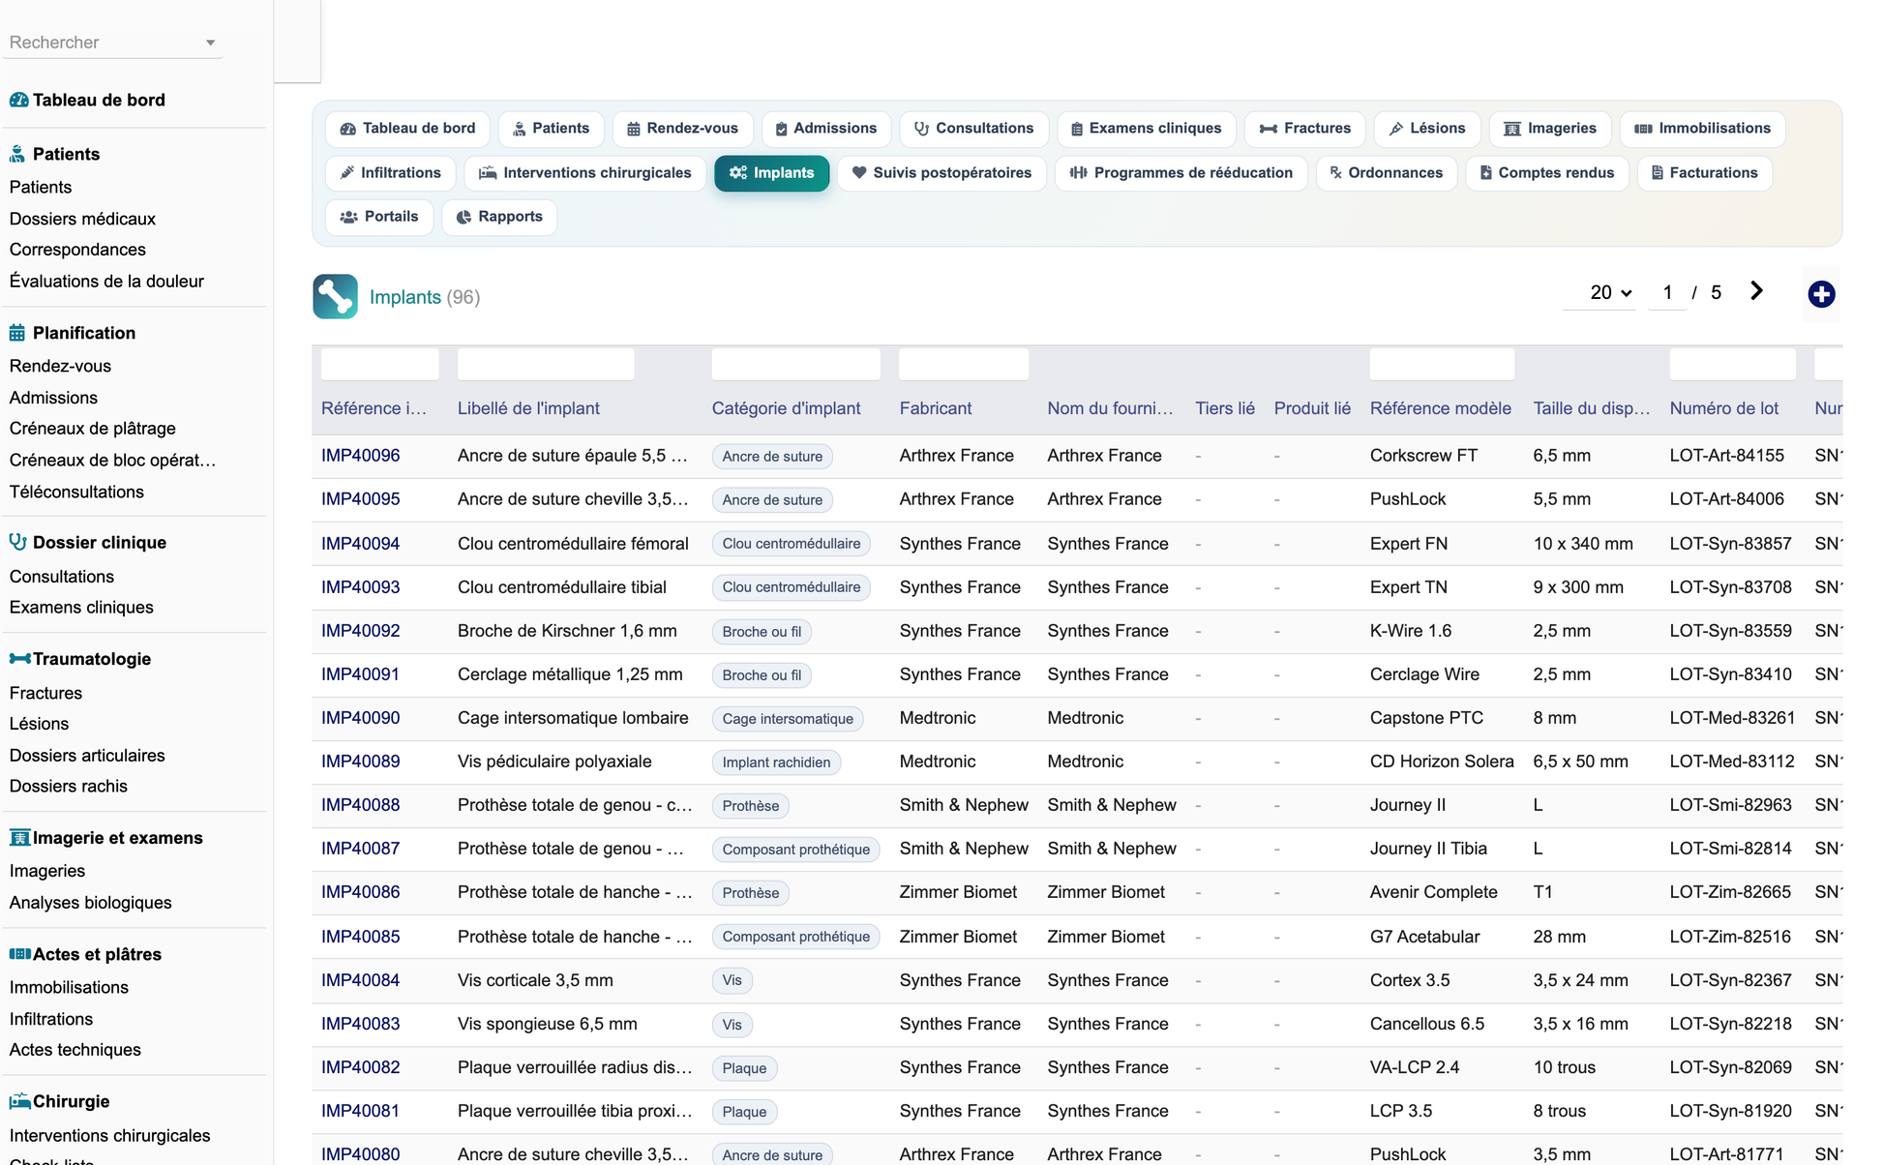Sort by Taille du dispositif column header
Viewport: 1883px width, 1165px height.
pyautogui.click(x=1592, y=408)
